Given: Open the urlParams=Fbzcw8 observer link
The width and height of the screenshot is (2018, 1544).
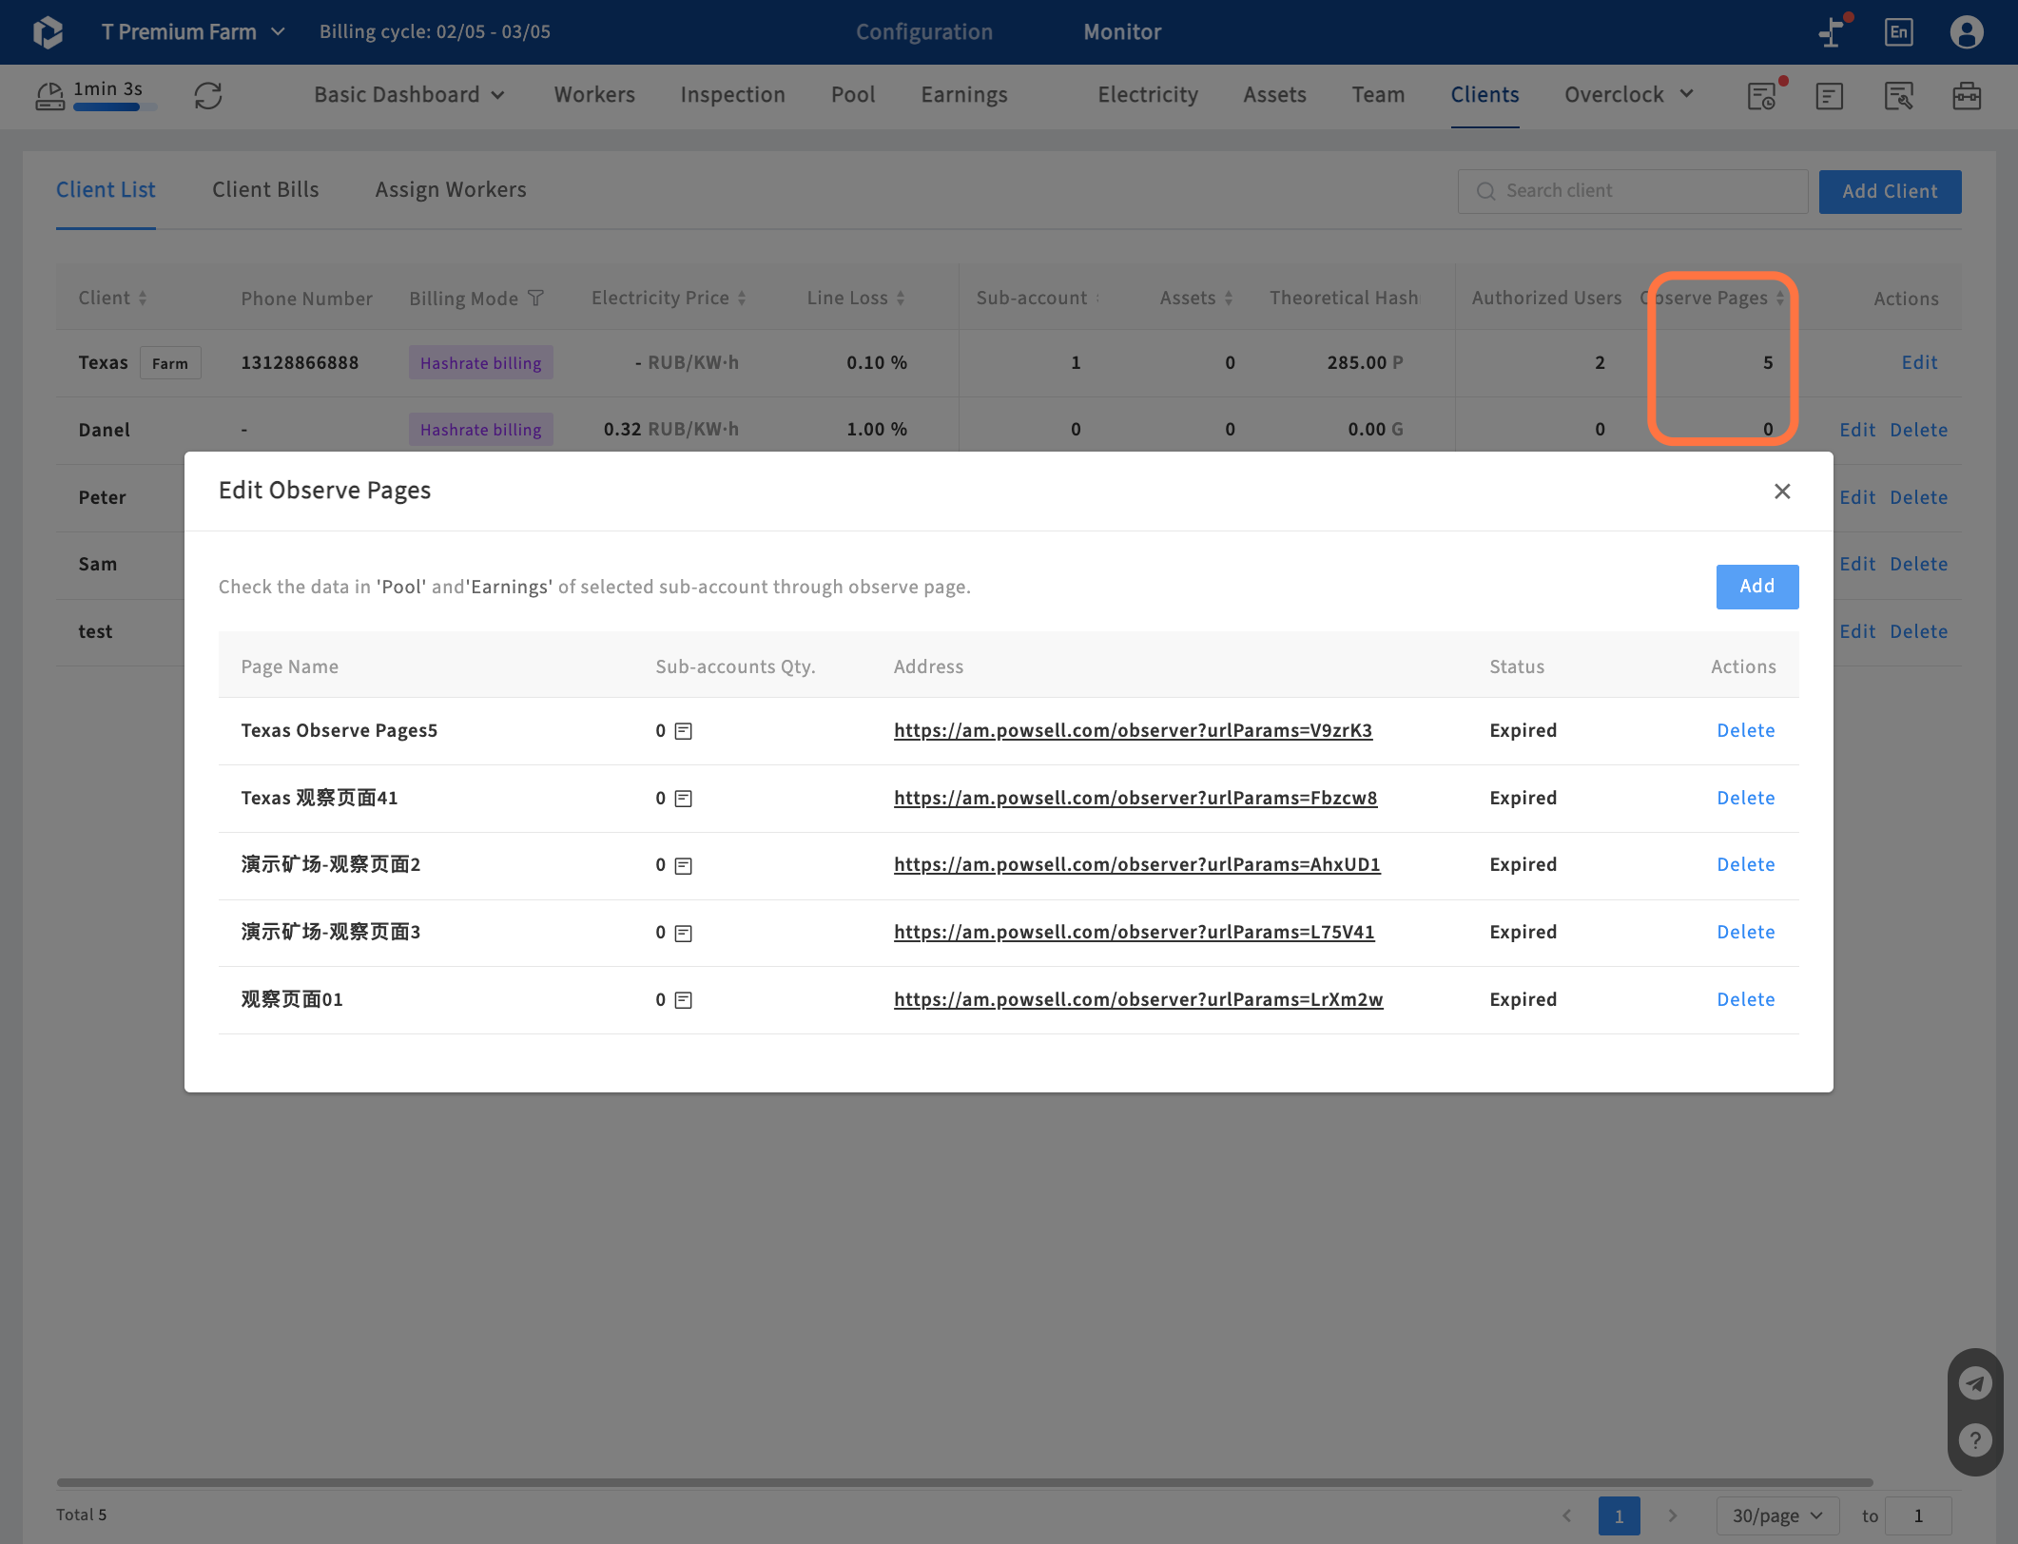Looking at the screenshot, I should pyautogui.click(x=1135, y=798).
